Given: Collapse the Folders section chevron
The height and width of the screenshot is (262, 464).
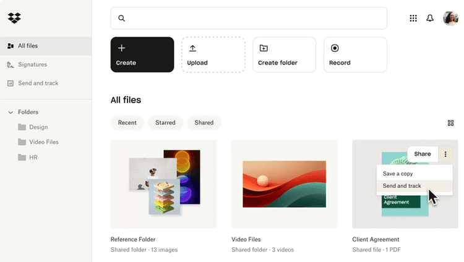Looking at the screenshot, I should (x=11, y=112).
